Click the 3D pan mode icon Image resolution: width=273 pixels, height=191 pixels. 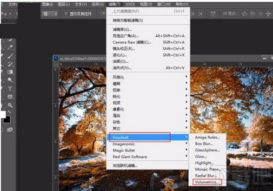[x=260, y=13]
